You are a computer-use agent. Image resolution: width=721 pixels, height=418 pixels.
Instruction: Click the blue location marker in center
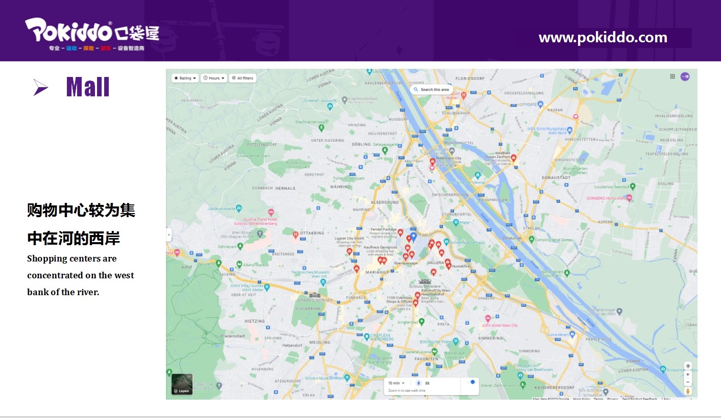coord(414,236)
